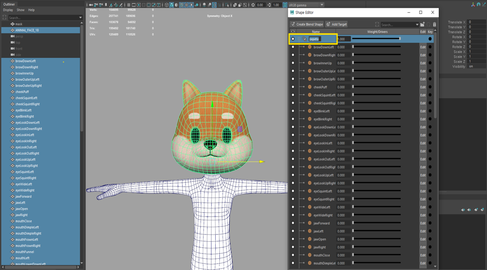Click the Gamma reset icon

pyautogui.click(x=269, y=5)
